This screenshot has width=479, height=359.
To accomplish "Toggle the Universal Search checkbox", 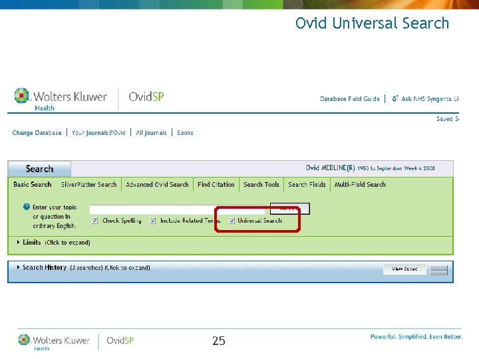I will point(232,221).
